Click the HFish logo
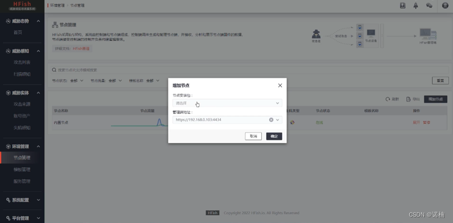453x223 pixels. tap(22, 6)
